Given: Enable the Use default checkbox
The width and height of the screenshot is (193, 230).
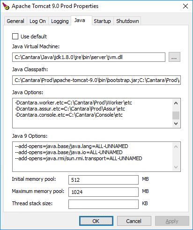Looking at the screenshot, I should [x=15, y=37].
